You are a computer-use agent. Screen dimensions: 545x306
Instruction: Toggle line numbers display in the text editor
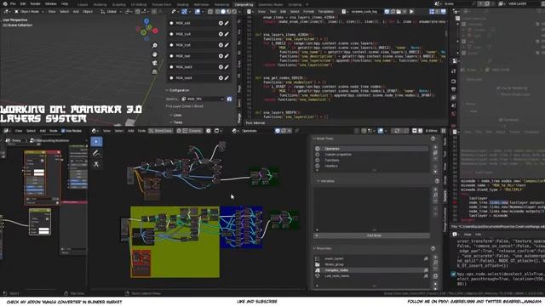[x=432, y=11]
